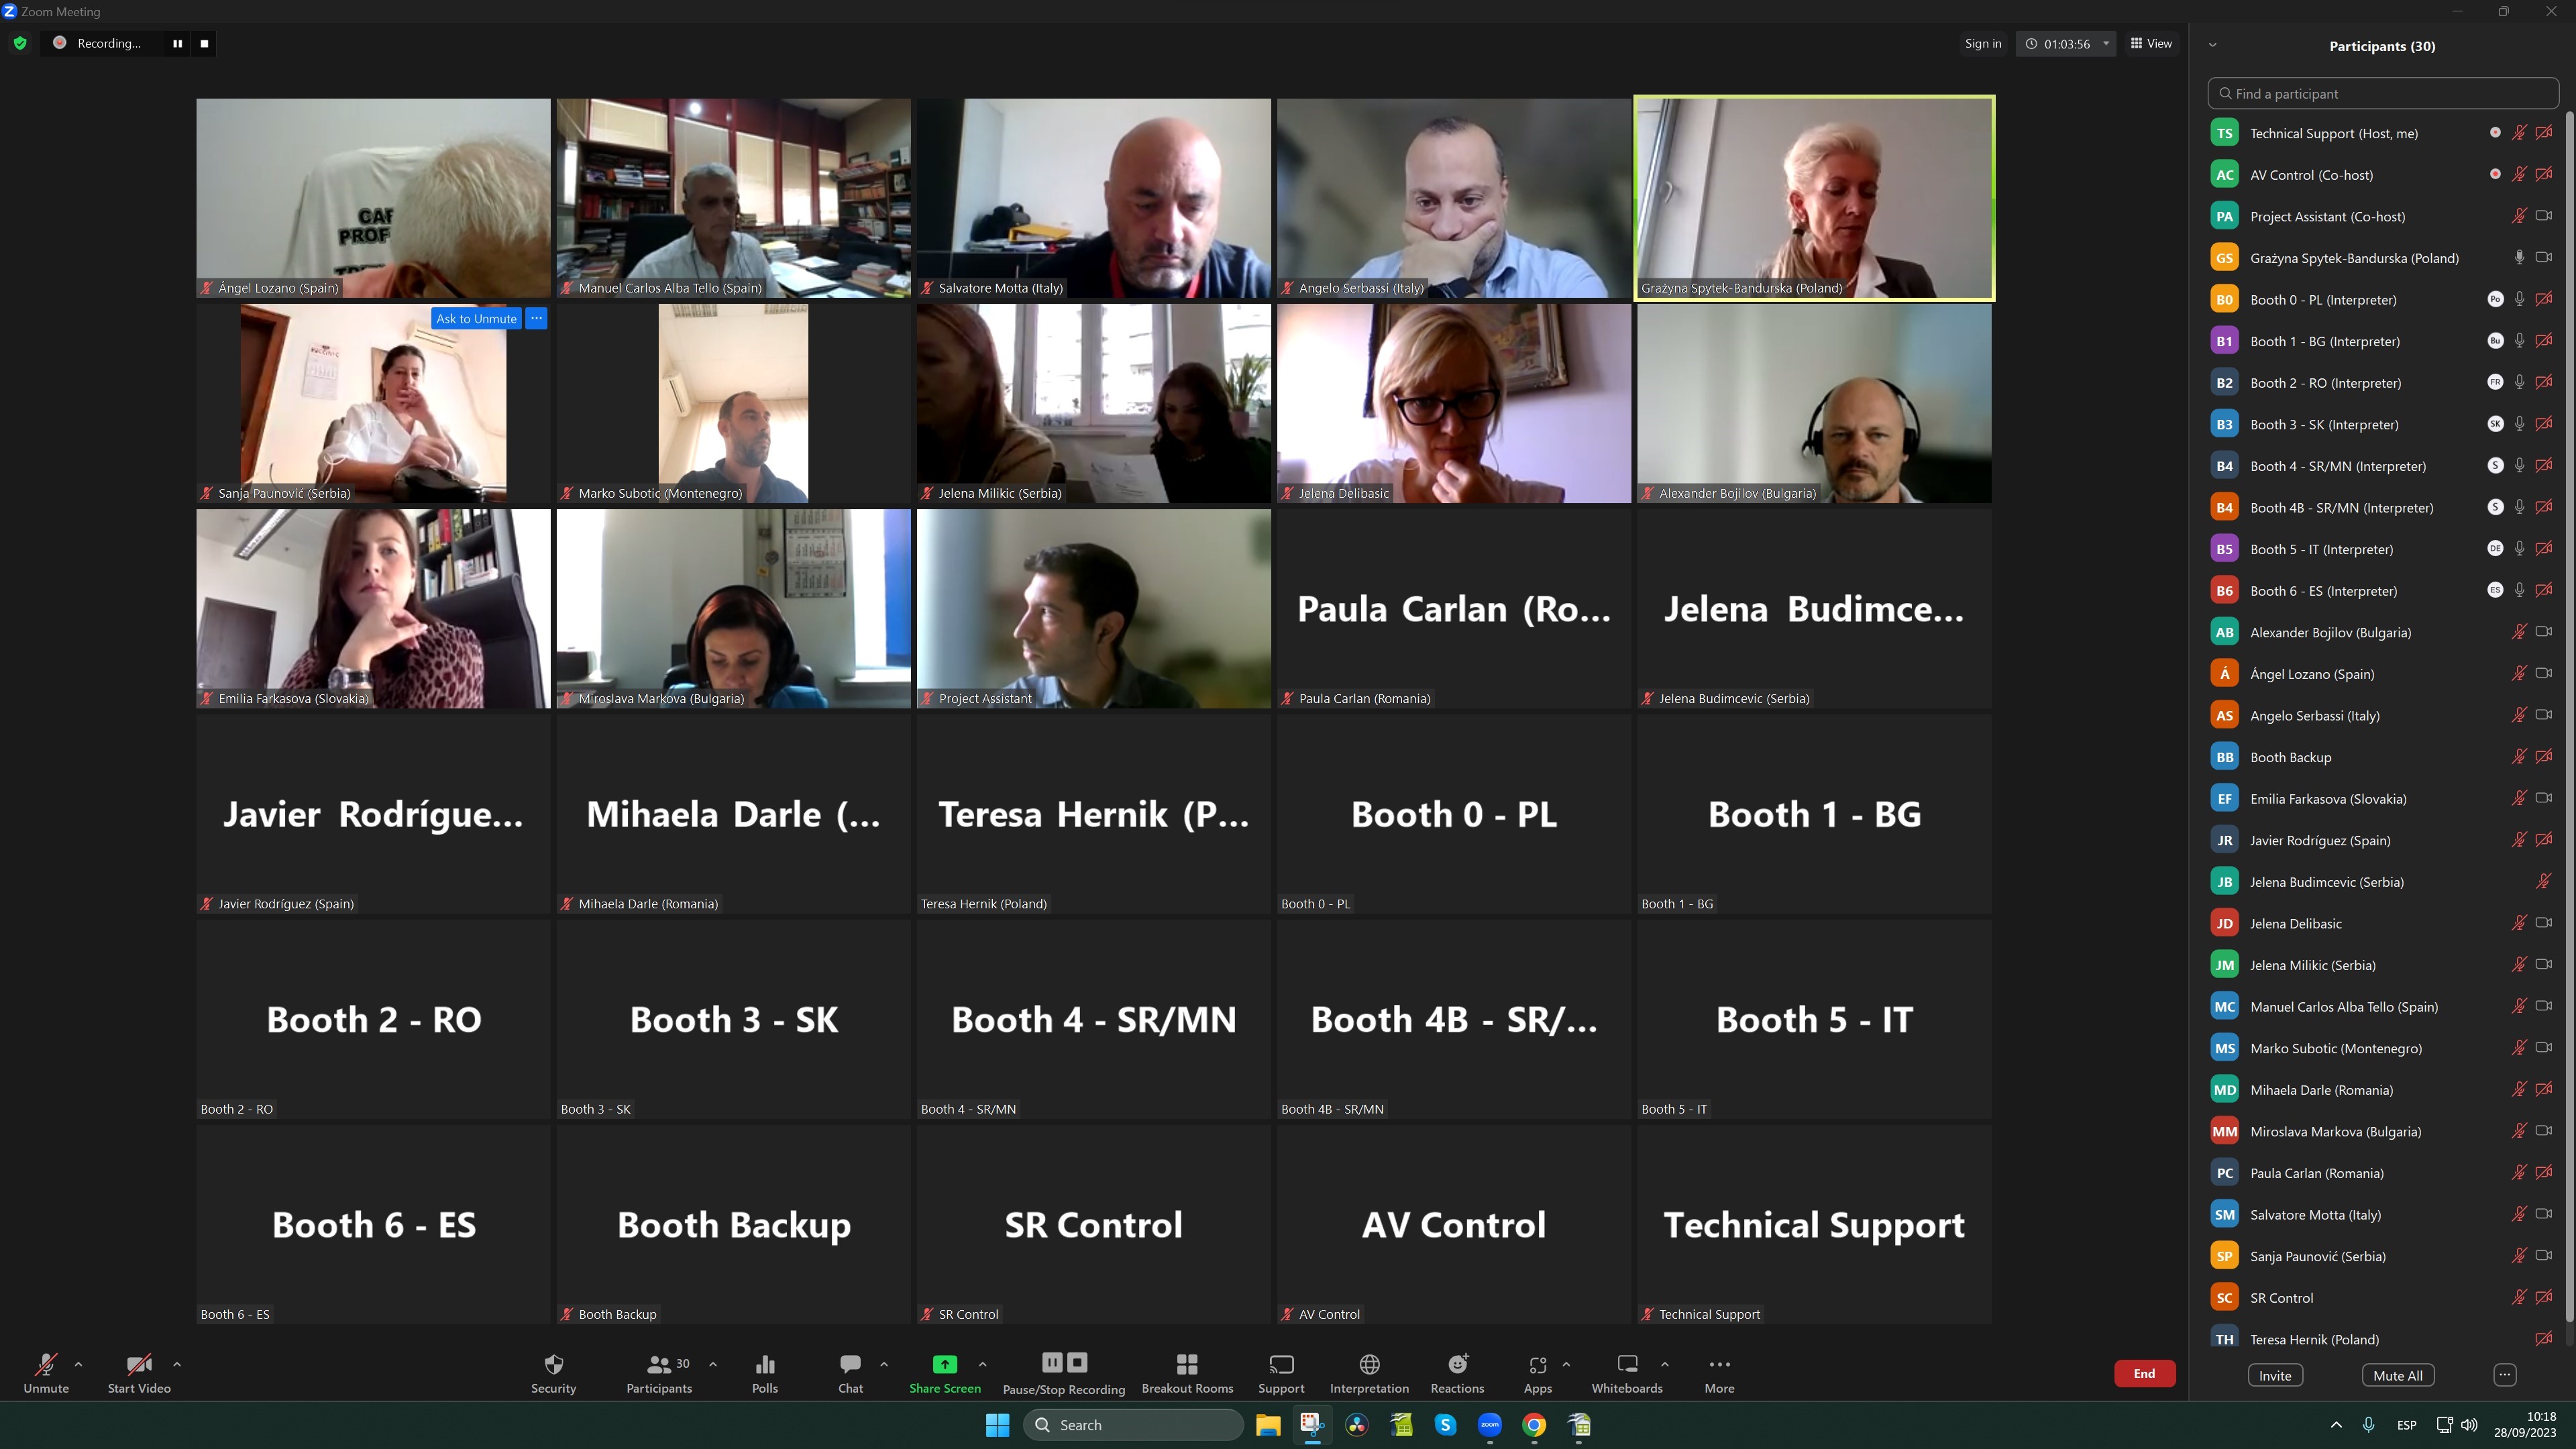Stop recording using the top-left stop button
2576x1449 pixels.
click(204, 43)
